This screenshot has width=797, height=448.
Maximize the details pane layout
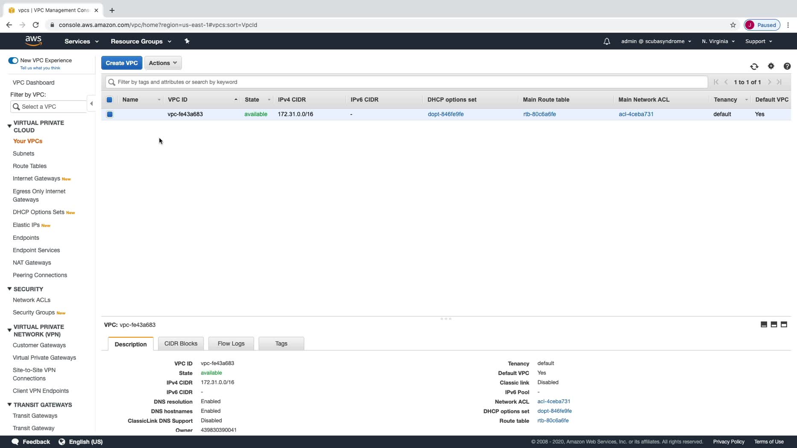coord(784,325)
